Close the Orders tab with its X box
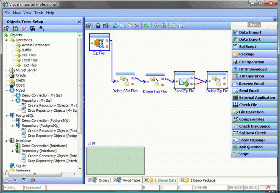The image size is (280, 193). (90, 180)
